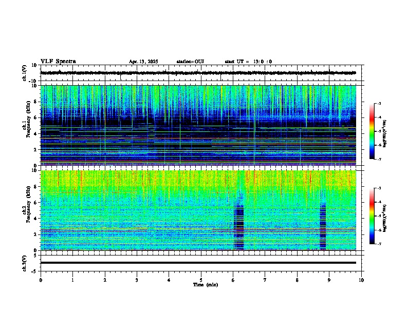
Task: Click the log(PSD) label beside the upper color bar
Action: (x=384, y=133)
